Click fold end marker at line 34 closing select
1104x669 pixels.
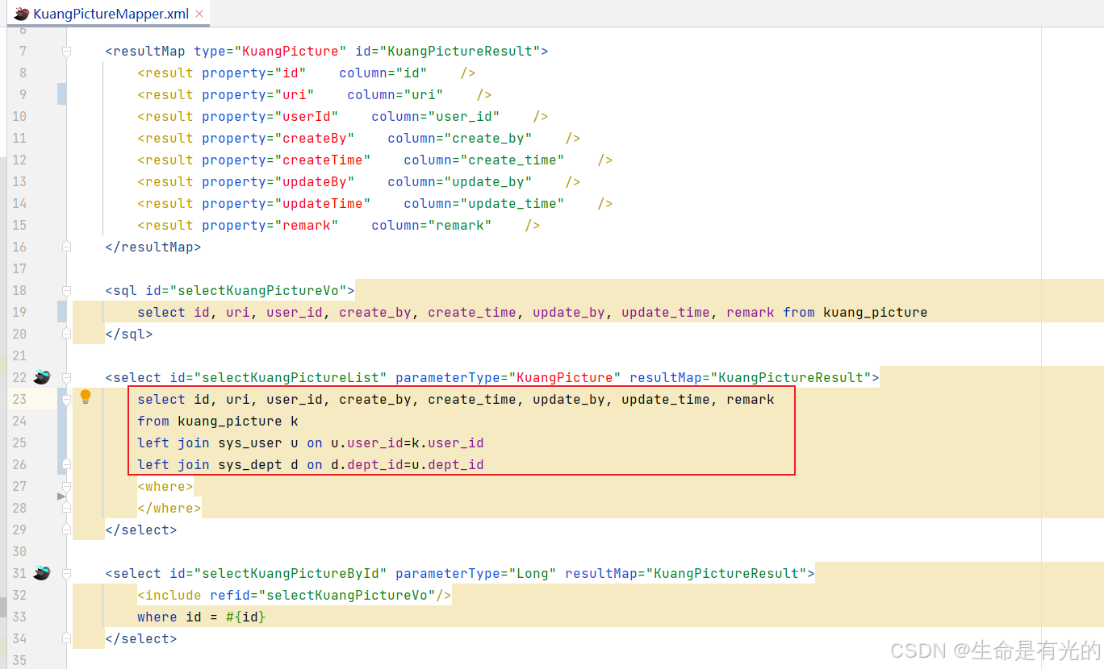pyautogui.click(x=67, y=638)
